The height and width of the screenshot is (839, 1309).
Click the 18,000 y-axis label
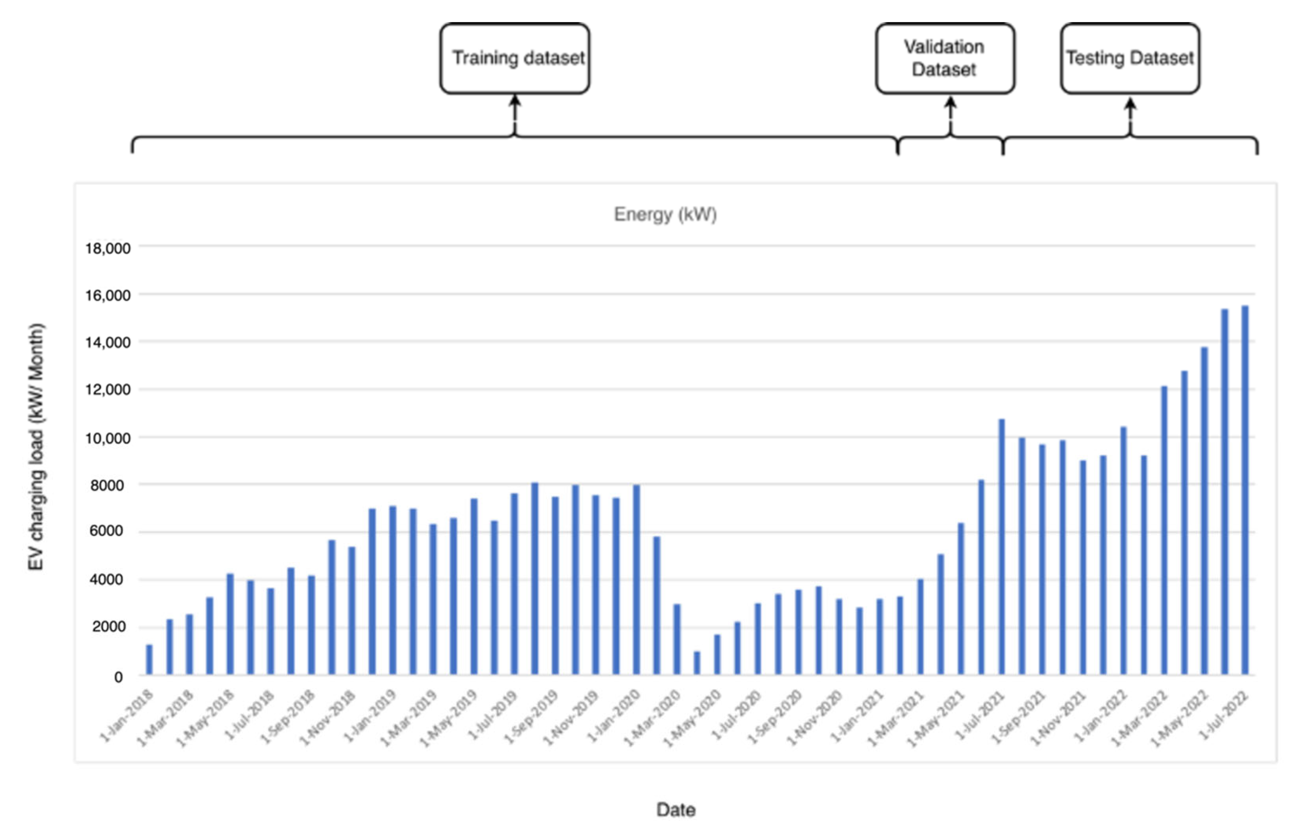tap(107, 248)
